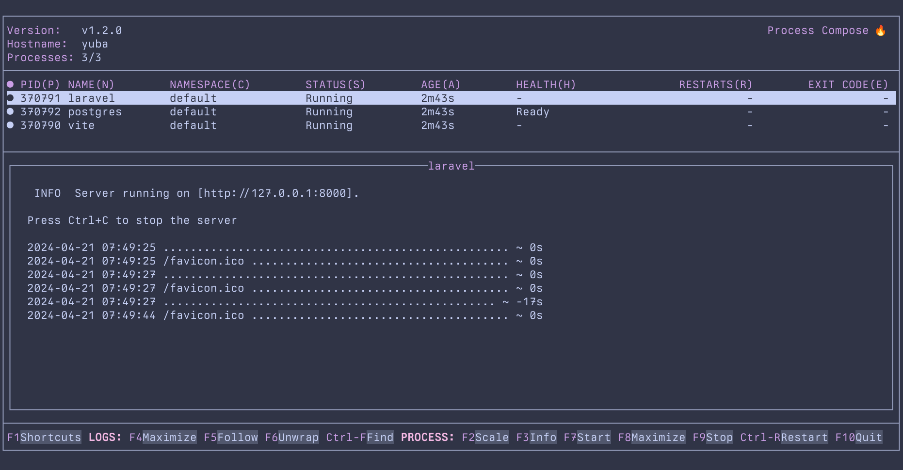Click the INFO label in the log
The image size is (903, 470).
click(x=48, y=193)
